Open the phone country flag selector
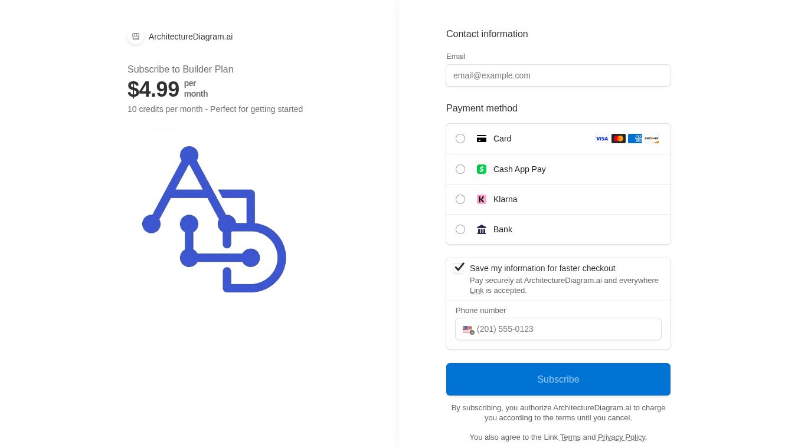This screenshot has width=798, height=448. click(x=468, y=330)
